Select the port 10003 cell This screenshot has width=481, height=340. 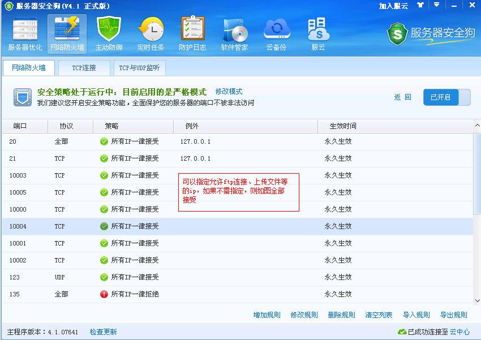click(18, 175)
